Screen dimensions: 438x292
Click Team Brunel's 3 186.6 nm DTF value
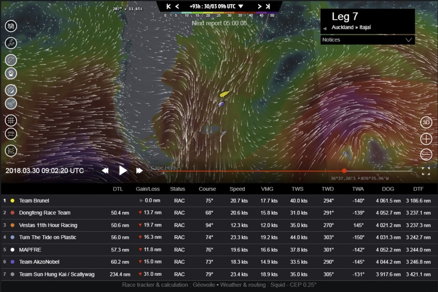[418, 201]
